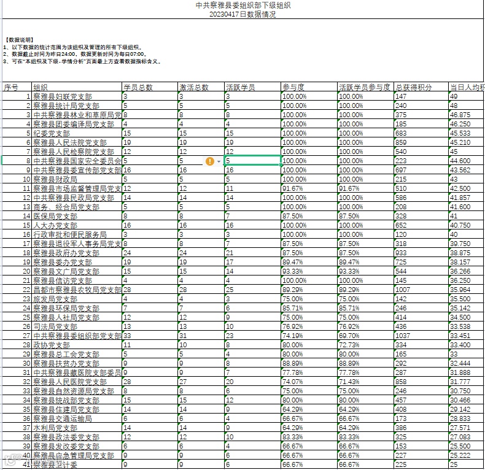
Task: Open the error warning dropdown arrow
Action: click(x=219, y=161)
